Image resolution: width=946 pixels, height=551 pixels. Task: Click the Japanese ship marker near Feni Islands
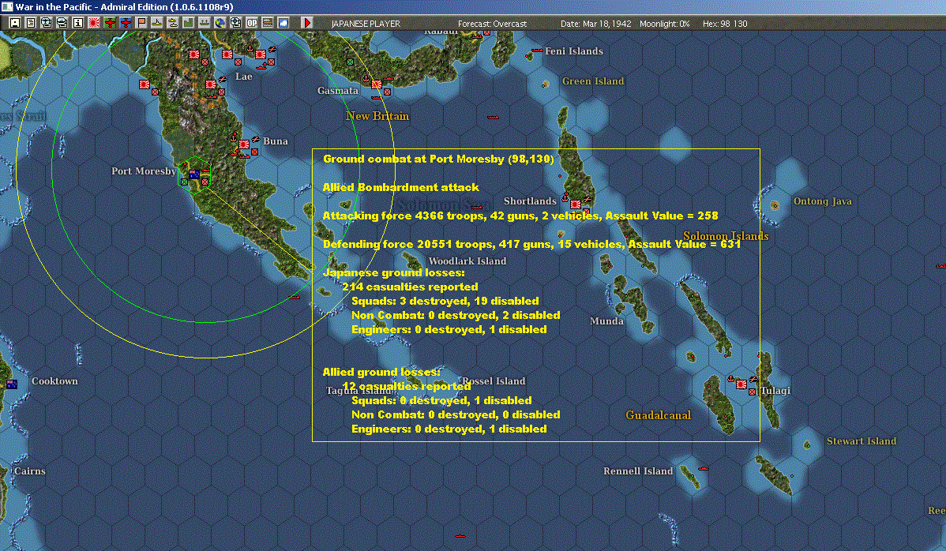point(536,51)
